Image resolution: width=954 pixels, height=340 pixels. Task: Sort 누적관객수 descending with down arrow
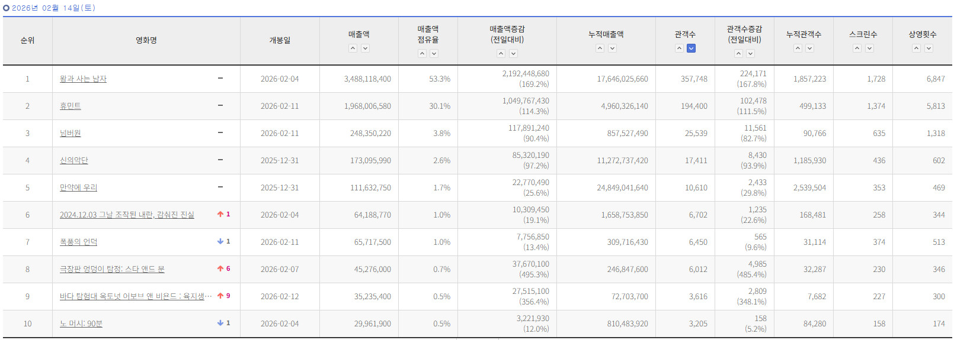click(x=809, y=48)
